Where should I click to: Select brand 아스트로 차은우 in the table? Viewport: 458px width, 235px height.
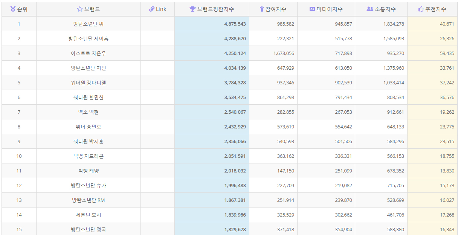[x=89, y=53]
